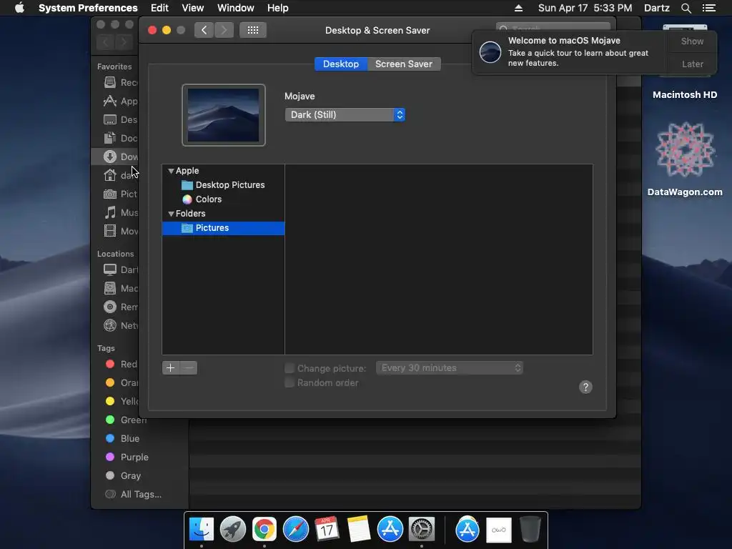Select Network in Finder Locations
Viewport: 732px width, 549px height.
120,325
